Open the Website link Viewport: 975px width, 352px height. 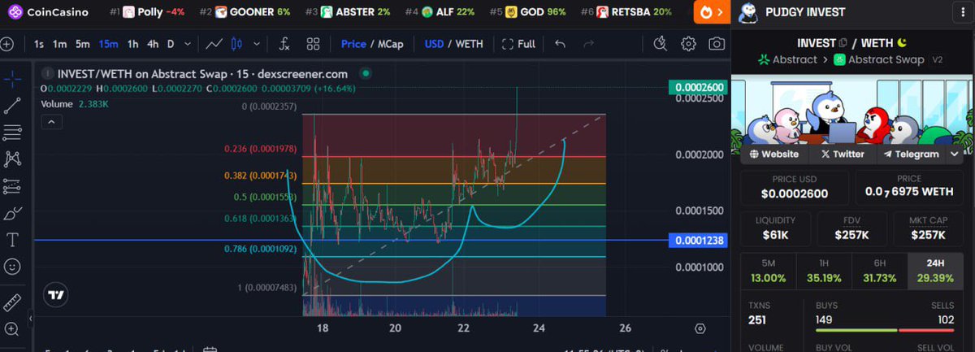click(773, 154)
